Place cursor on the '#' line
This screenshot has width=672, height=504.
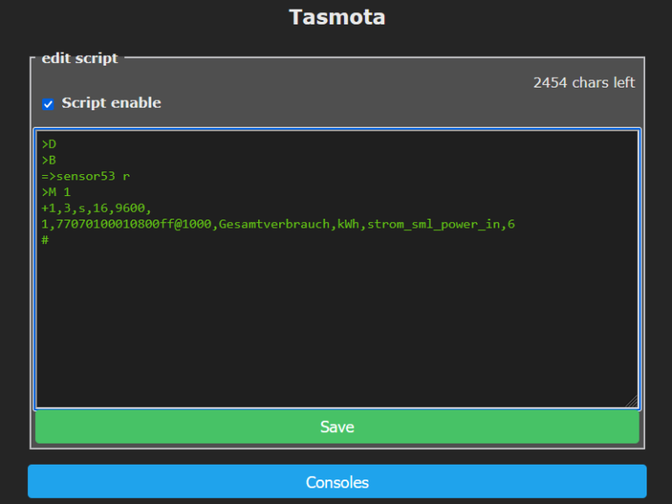tap(45, 239)
